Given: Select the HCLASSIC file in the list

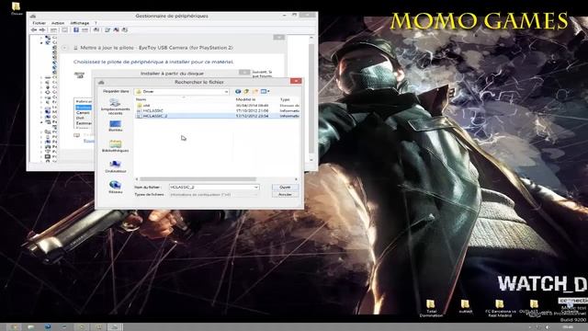Looking at the screenshot, I should pyautogui.click(x=153, y=110).
